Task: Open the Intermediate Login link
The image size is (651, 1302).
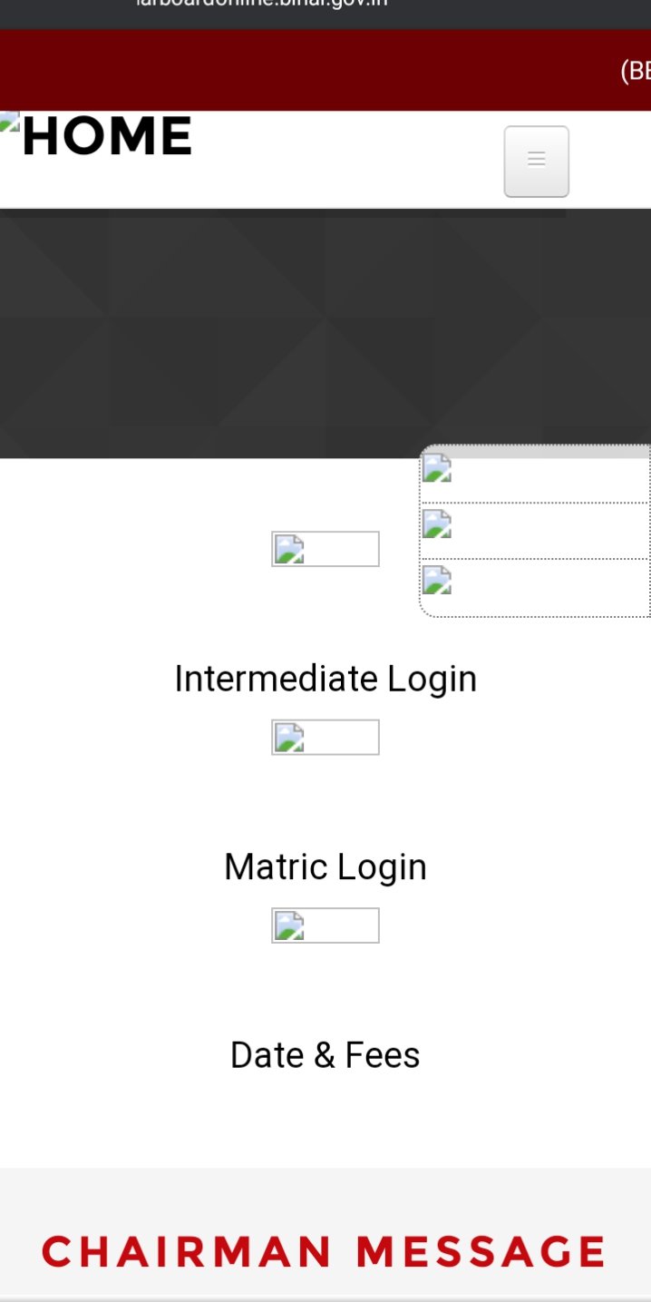Action: click(325, 679)
